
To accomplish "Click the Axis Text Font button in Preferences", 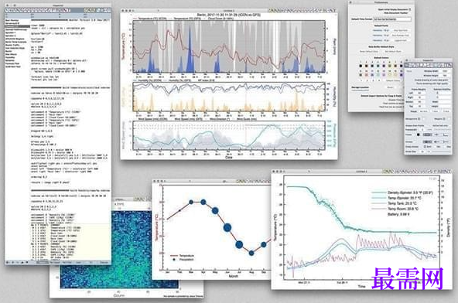I will [401, 30].
